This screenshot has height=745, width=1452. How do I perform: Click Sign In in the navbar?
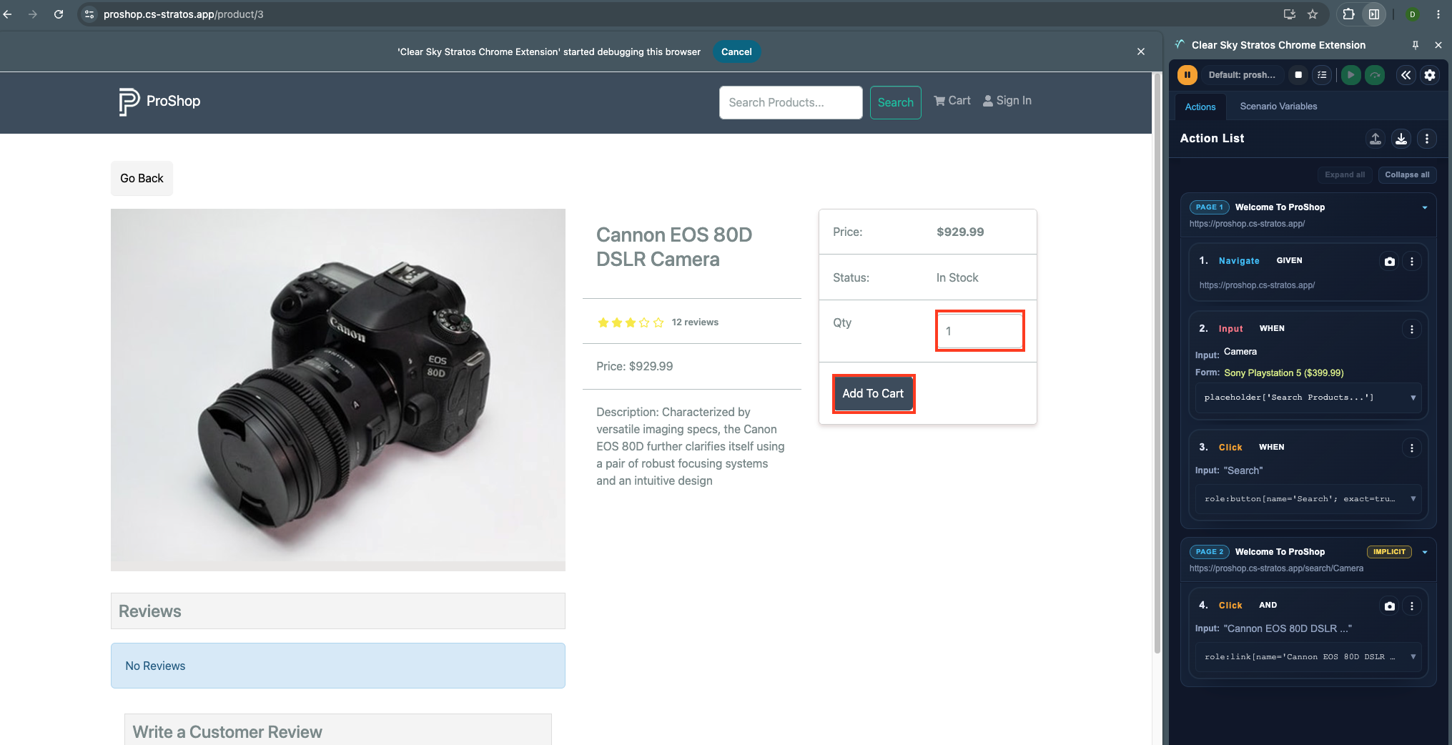point(1007,101)
